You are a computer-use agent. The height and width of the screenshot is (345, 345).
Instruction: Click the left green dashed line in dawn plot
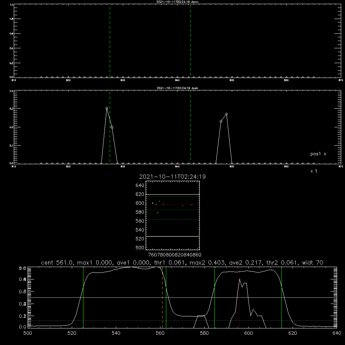(110, 41)
